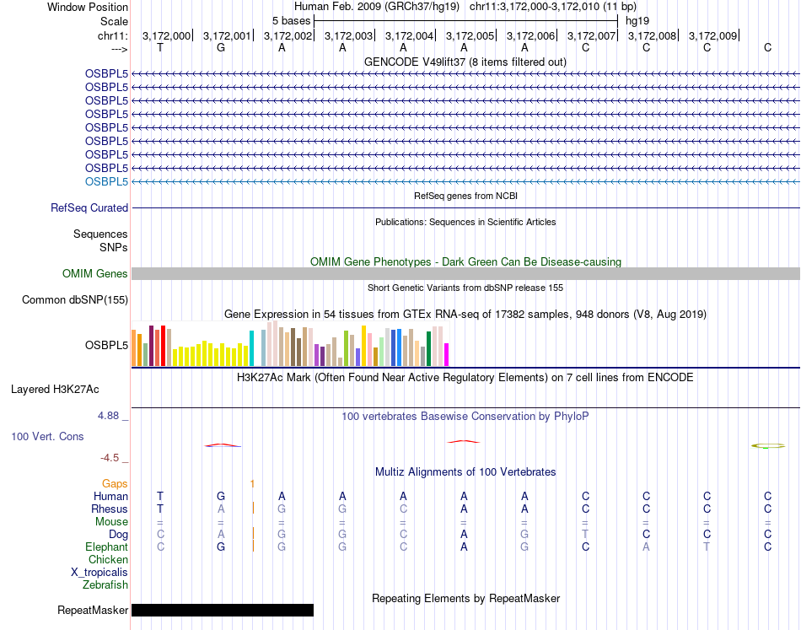Click the 4.88 PhyloP upper scale value
Image resolution: width=801 pixels, height=630 pixels.
pyautogui.click(x=108, y=416)
